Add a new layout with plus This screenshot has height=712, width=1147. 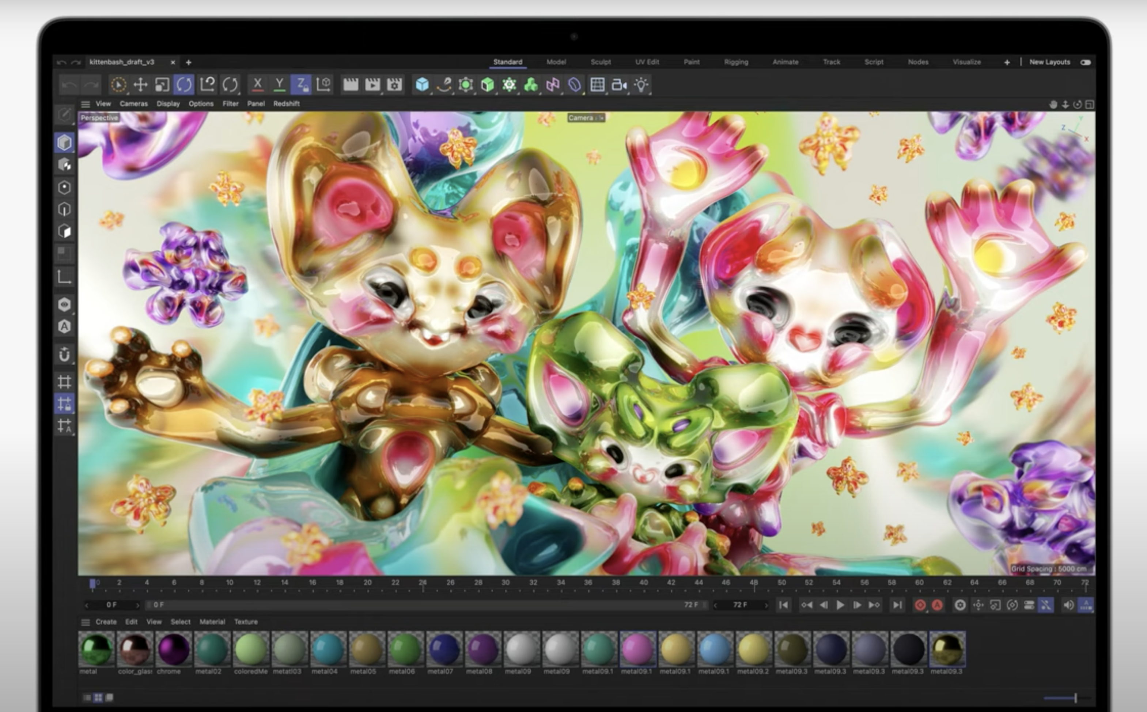[1007, 62]
